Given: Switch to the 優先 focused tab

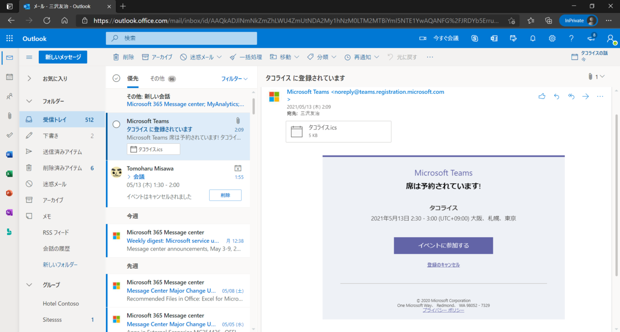Looking at the screenshot, I should coord(133,79).
